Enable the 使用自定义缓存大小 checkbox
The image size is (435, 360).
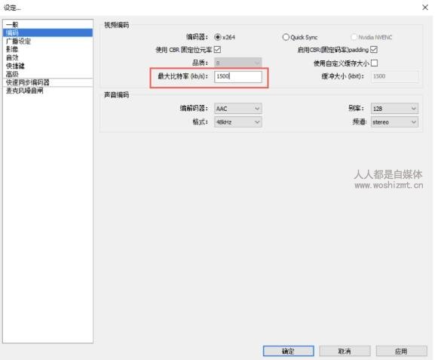coord(374,63)
